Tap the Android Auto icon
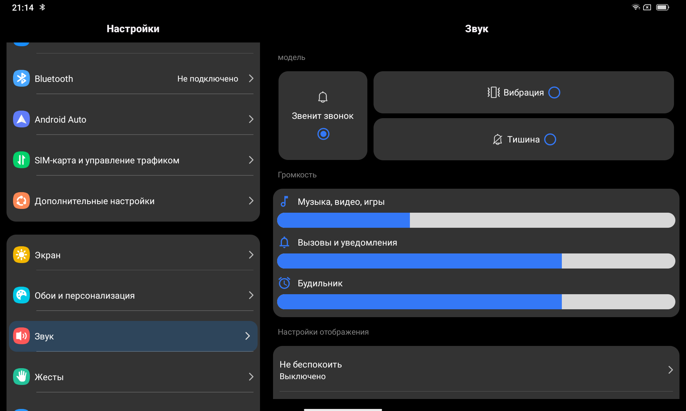Image resolution: width=686 pixels, height=411 pixels. click(x=21, y=119)
